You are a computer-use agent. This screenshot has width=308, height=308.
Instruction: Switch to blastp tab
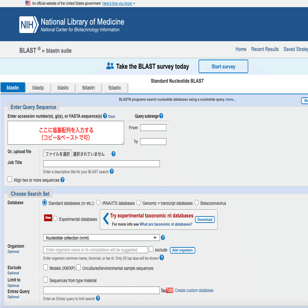38,87
